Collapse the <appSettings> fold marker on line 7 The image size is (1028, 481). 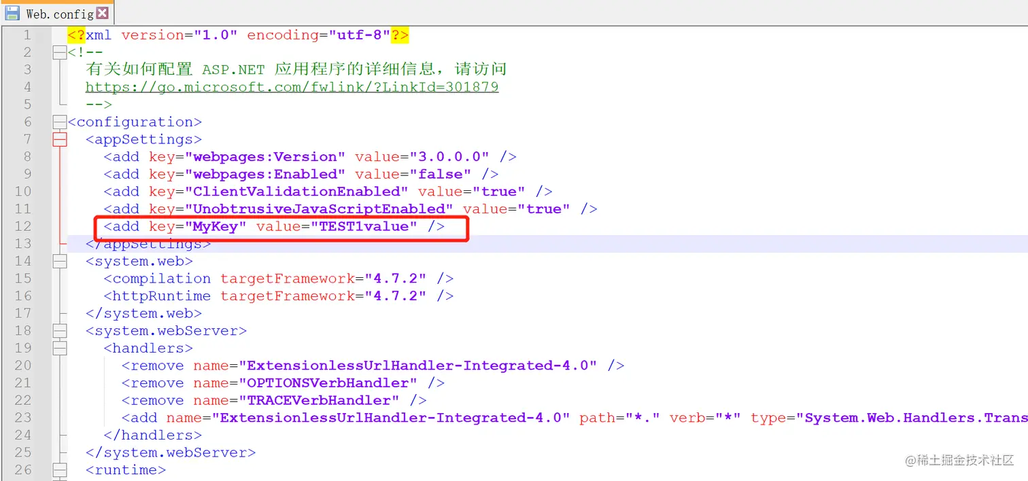tap(60, 139)
